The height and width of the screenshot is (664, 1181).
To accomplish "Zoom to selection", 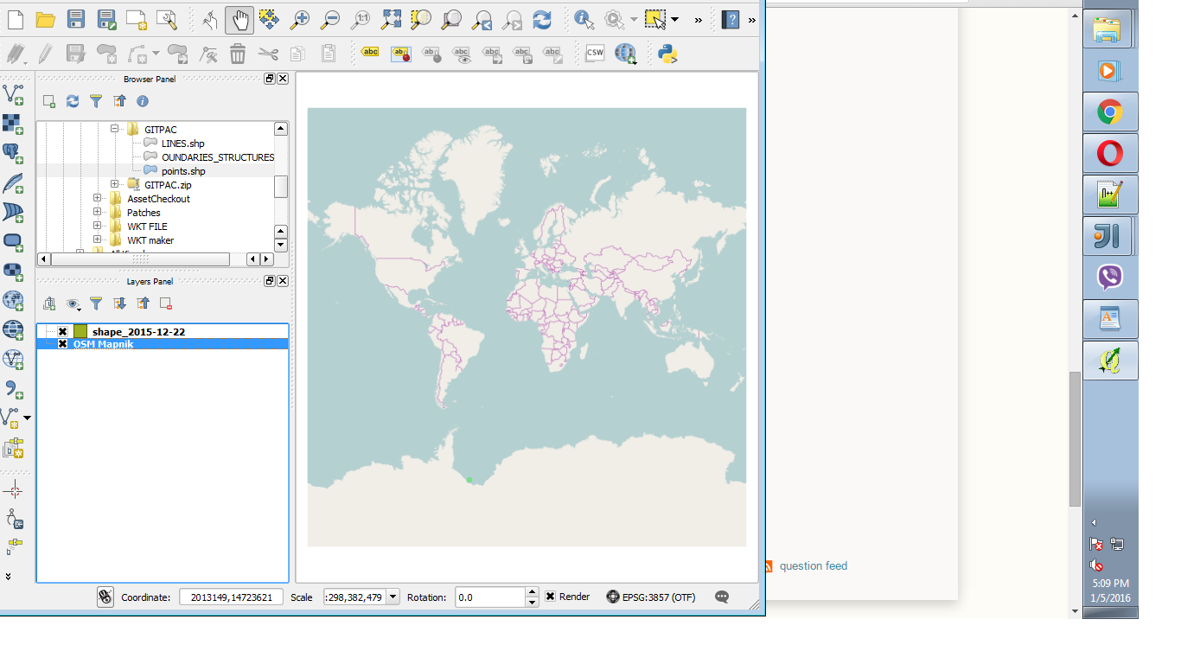I will [x=421, y=20].
